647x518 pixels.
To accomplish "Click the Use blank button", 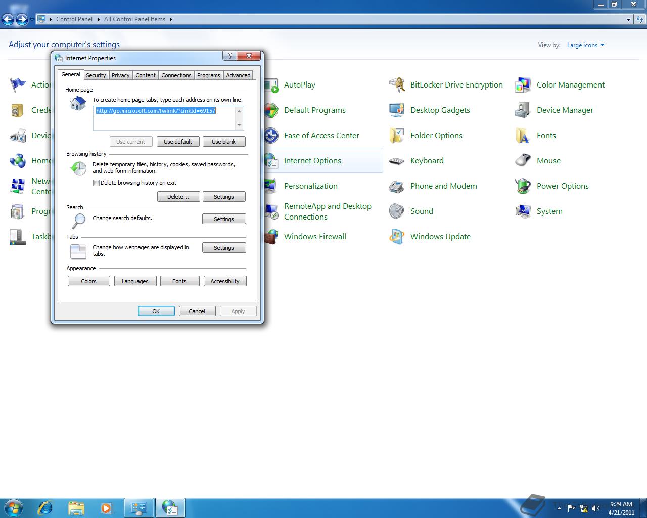I will (x=224, y=142).
